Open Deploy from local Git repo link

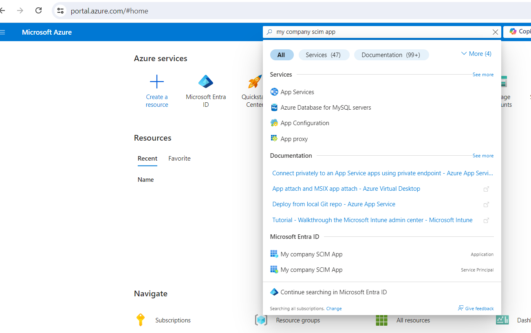[334, 204]
